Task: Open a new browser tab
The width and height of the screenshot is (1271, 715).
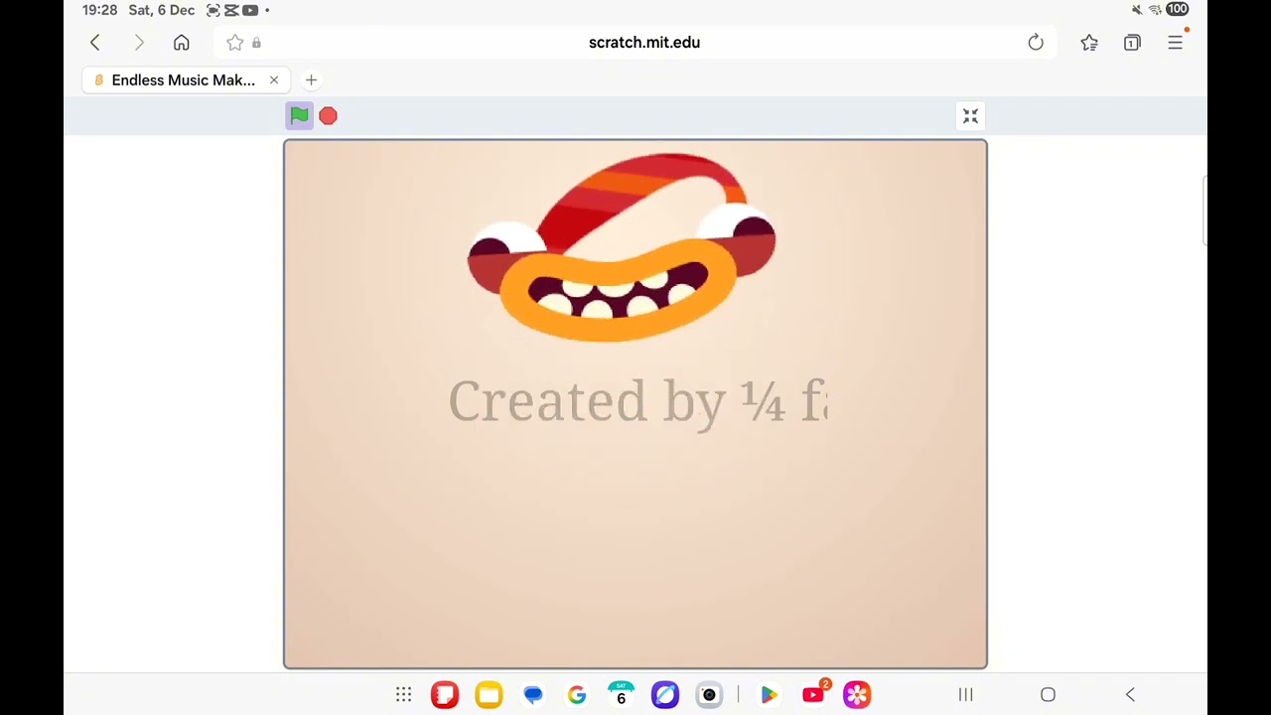Action: tap(311, 80)
